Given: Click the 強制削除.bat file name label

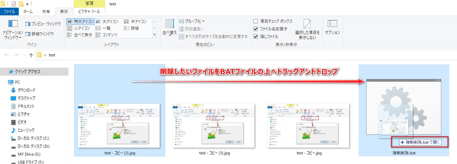Looking at the screenshot, I should pyautogui.click(x=404, y=153).
